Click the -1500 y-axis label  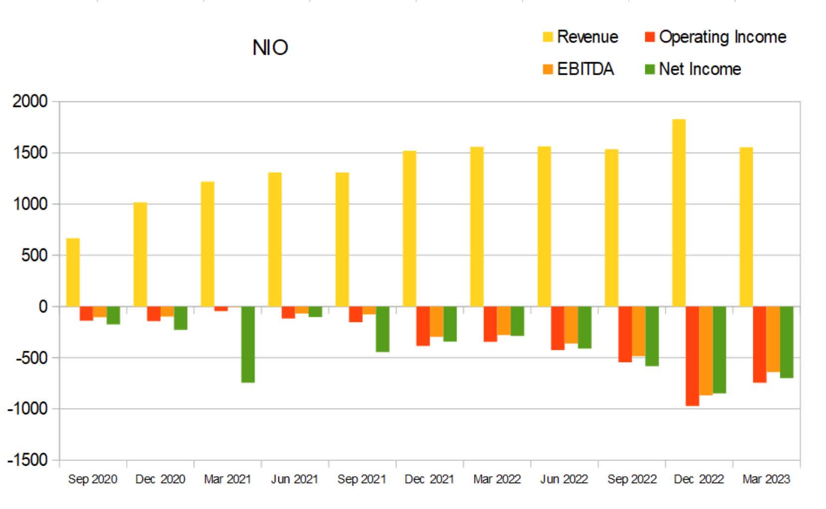(27, 460)
